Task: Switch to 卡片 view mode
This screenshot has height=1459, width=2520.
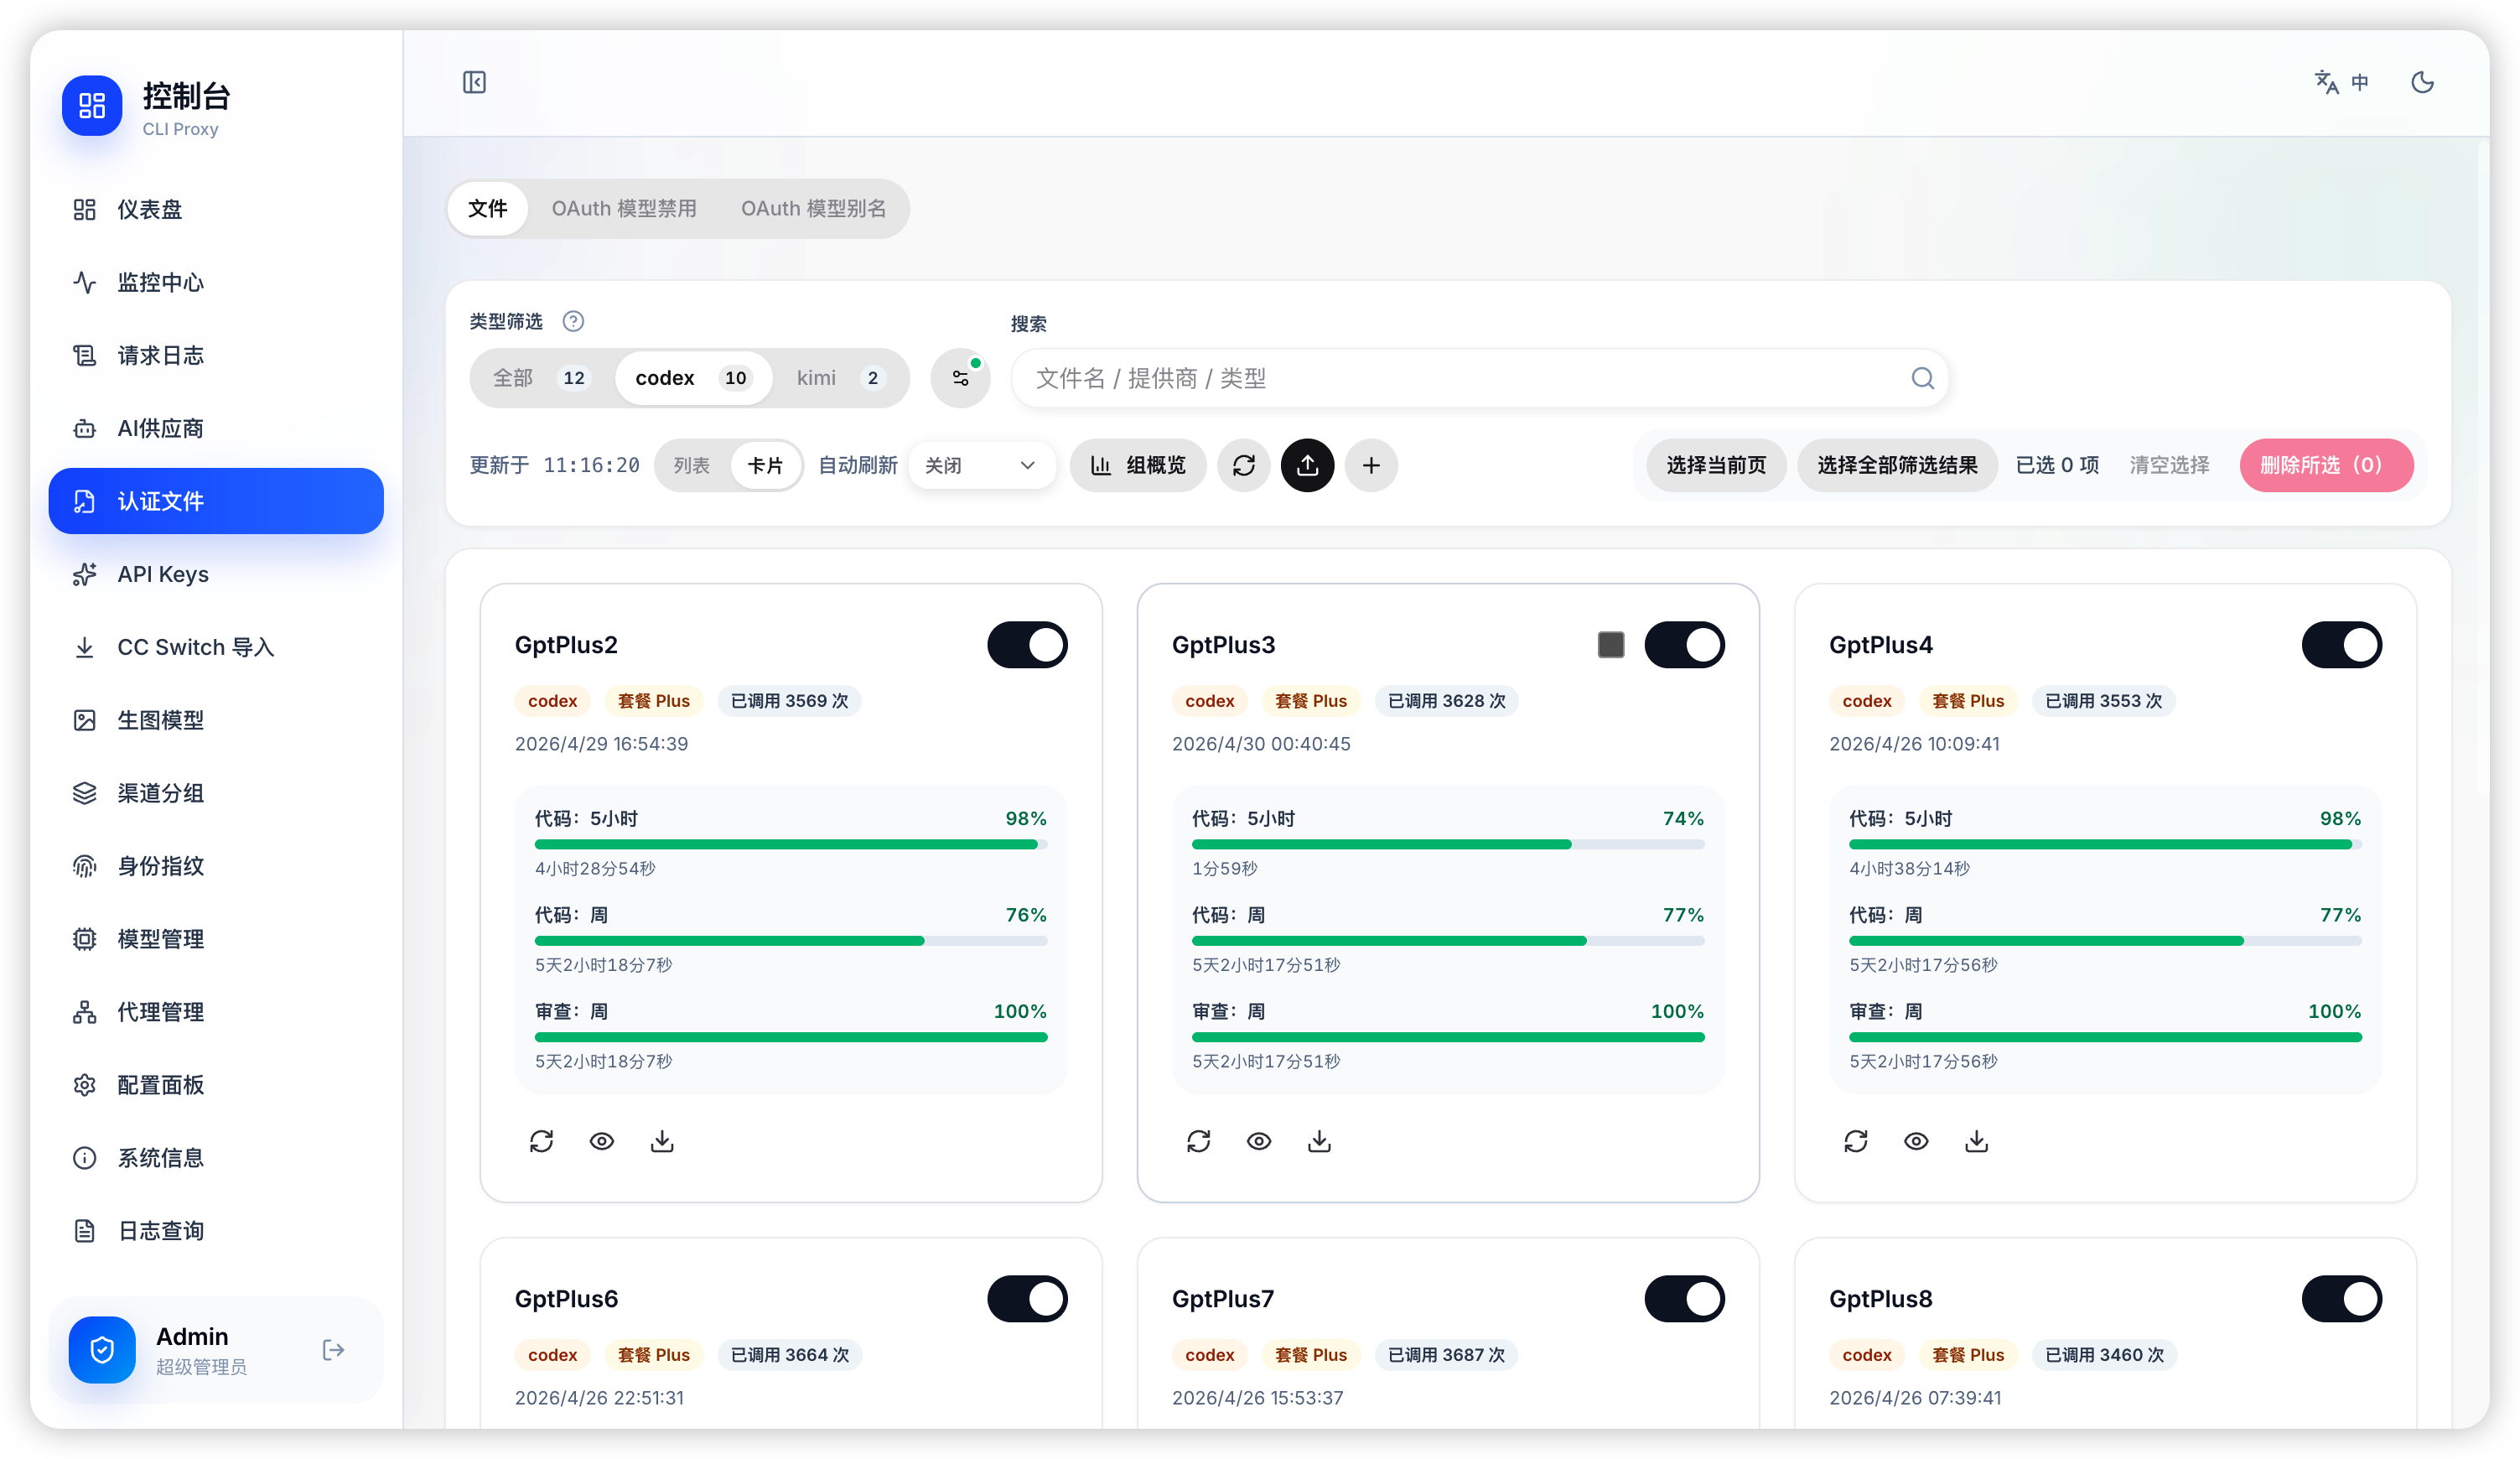Action: pyautogui.click(x=765, y=465)
